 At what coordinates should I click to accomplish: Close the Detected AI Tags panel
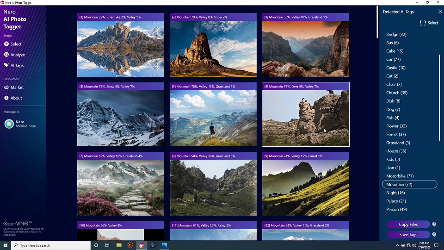[440, 12]
